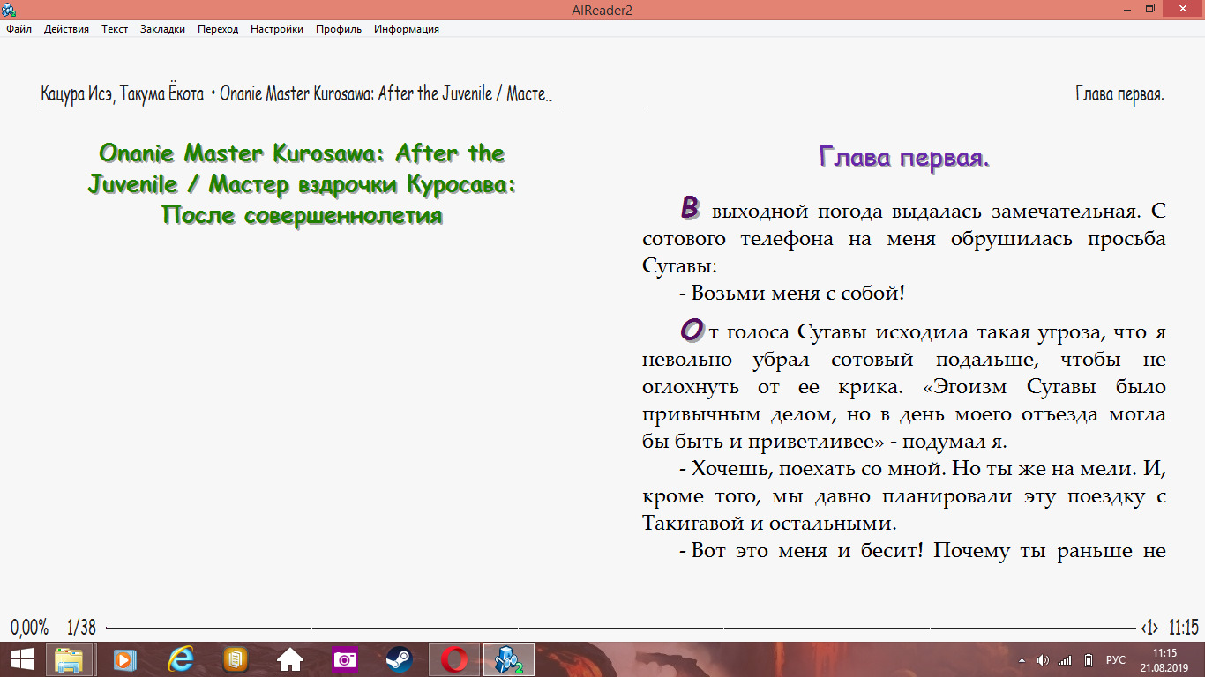
Task: Open the Переход menu
Action: point(218,29)
